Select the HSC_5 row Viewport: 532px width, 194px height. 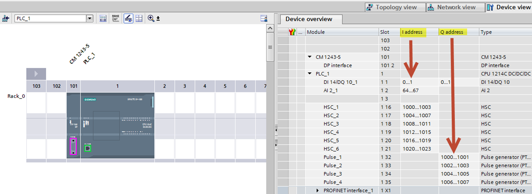[x=405, y=140]
